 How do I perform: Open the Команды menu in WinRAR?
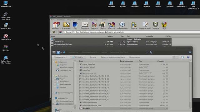tap(61, 20)
